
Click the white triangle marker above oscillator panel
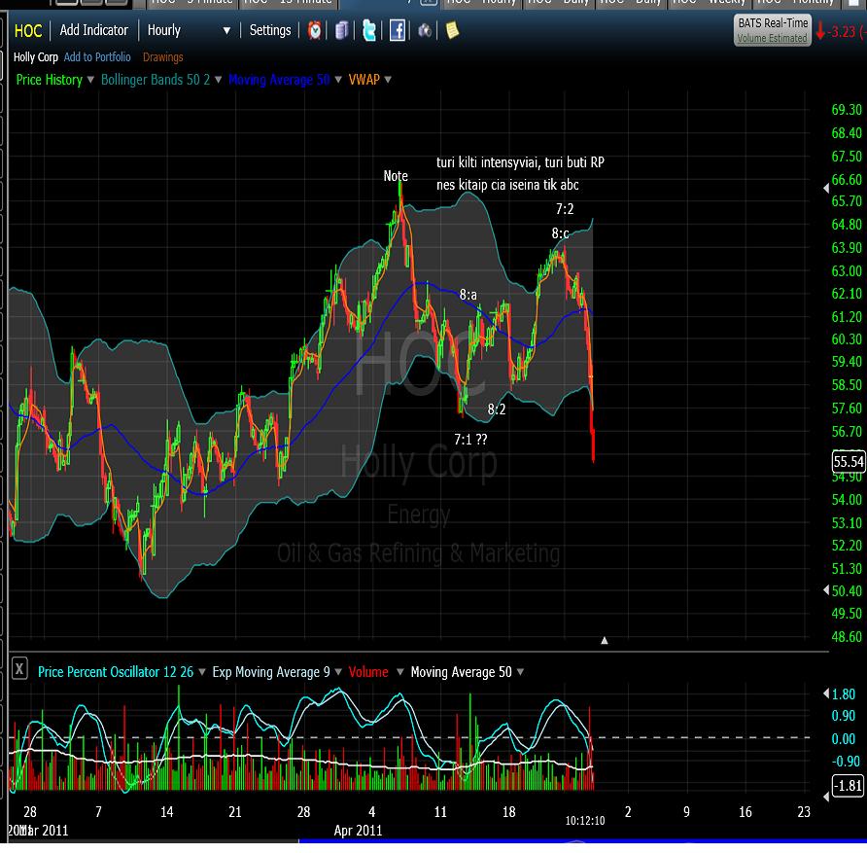tap(605, 640)
